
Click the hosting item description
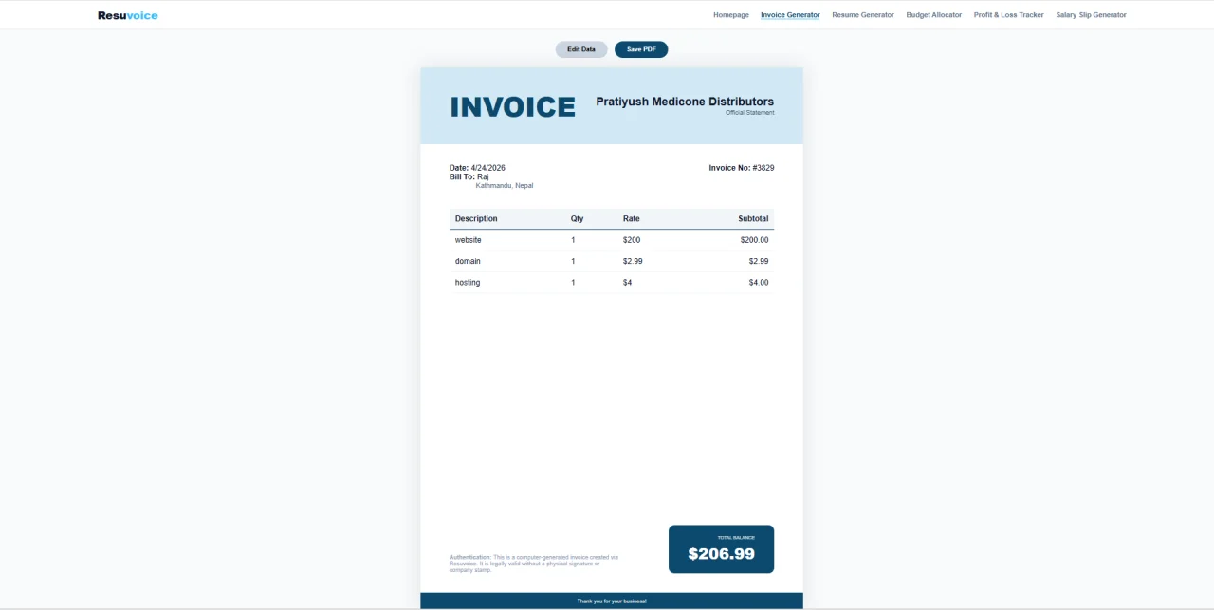tap(468, 283)
